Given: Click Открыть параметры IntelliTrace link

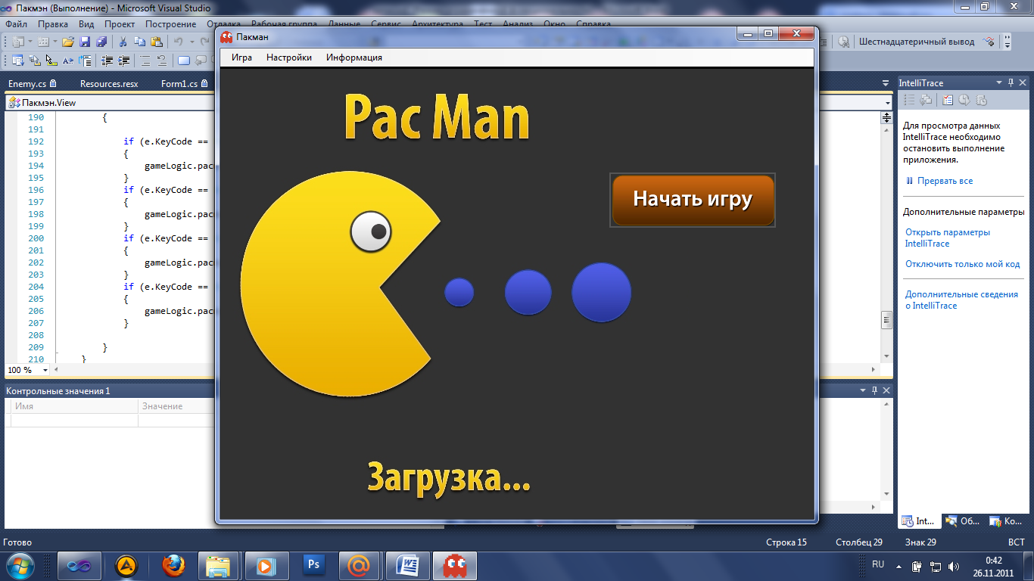Looking at the screenshot, I should (x=948, y=238).
